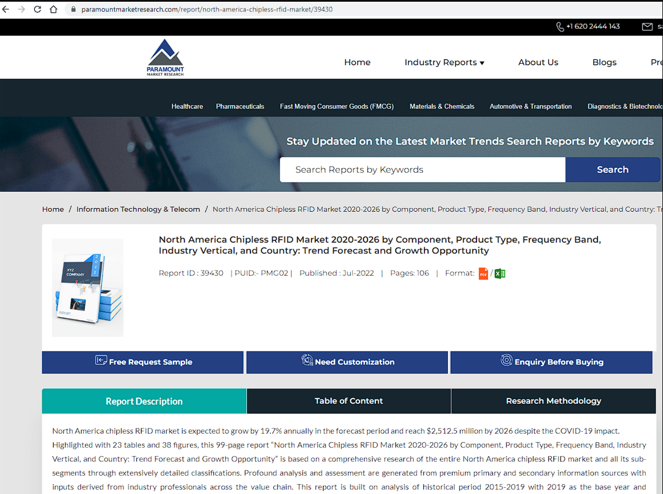Click the phone icon in top bar
663x494 pixels.
[x=560, y=27]
